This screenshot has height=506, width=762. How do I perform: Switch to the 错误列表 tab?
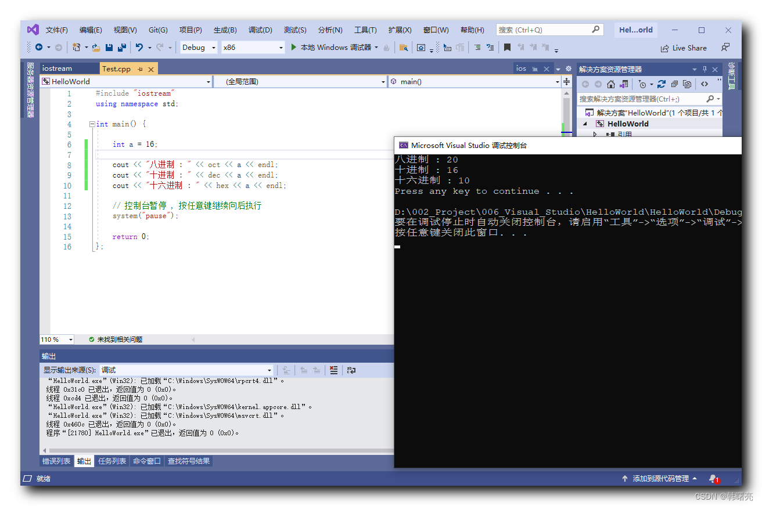[x=56, y=461]
